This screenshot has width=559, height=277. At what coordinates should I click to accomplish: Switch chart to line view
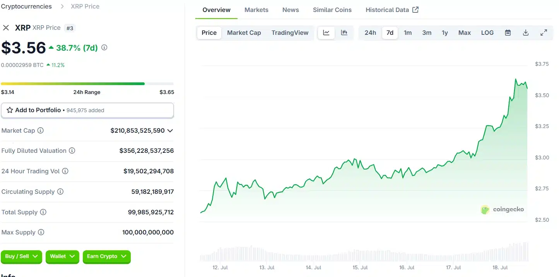pos(326,33)
